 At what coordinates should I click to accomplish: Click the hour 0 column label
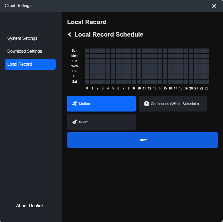point(87,88)
